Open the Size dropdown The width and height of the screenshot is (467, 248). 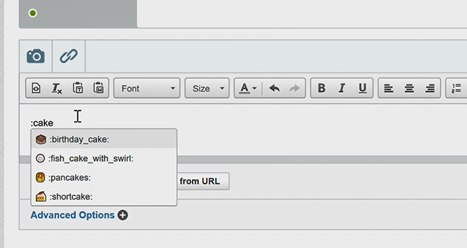[207, 88]
